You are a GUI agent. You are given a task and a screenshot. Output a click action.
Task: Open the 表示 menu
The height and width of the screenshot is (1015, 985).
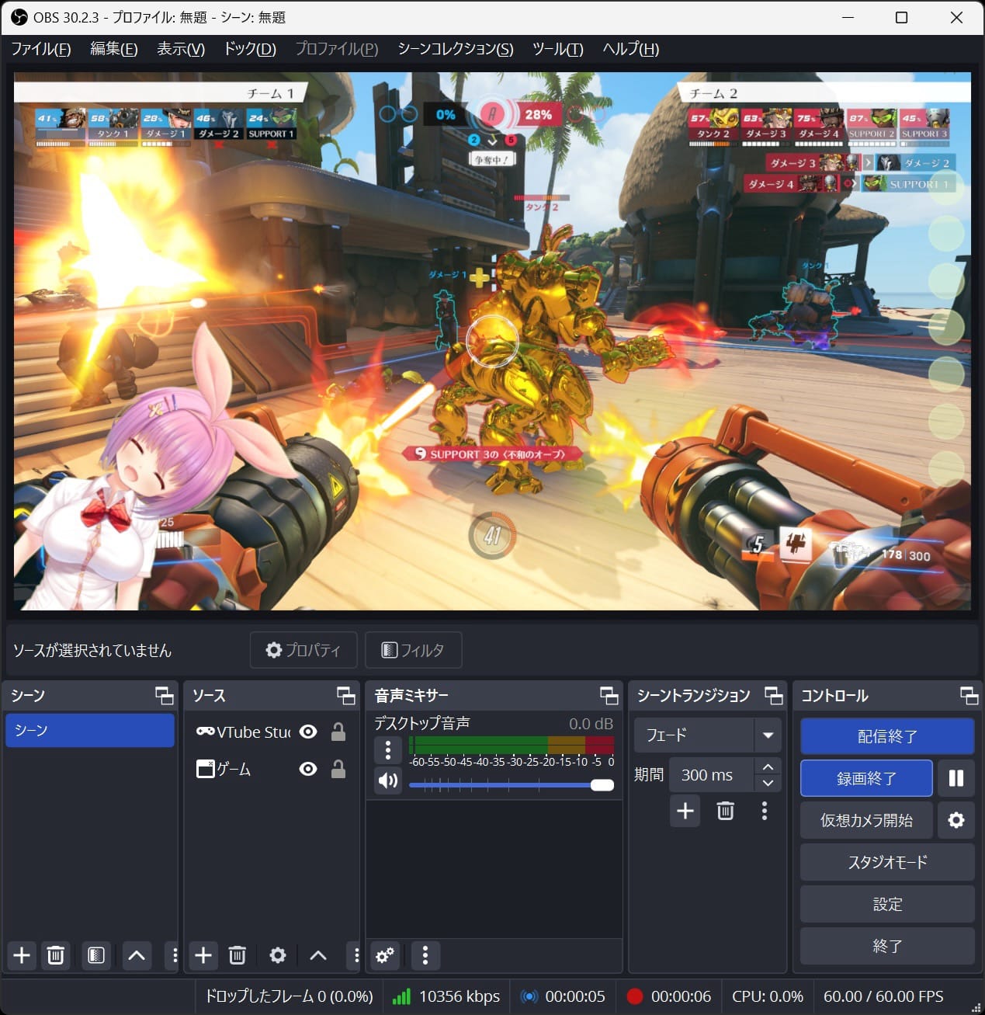pos(181,49)
